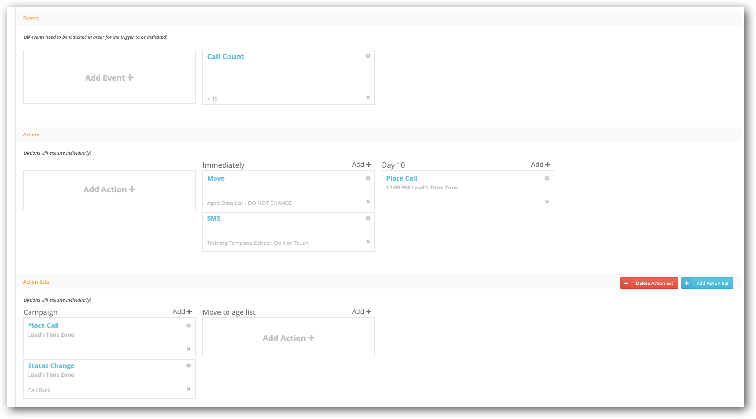
Task: Click Add Action tile in Actions section
Action: click(x=109, y=189)
